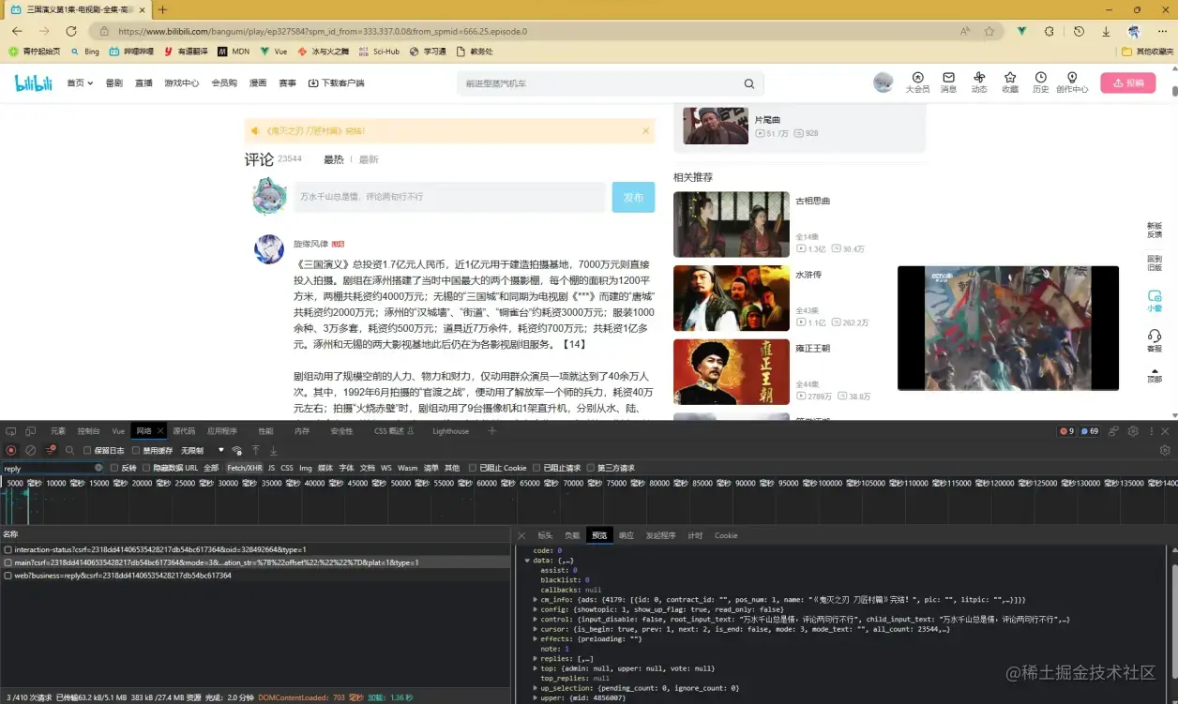
Task: Expand the cm_info node
Action: point(536,599)
